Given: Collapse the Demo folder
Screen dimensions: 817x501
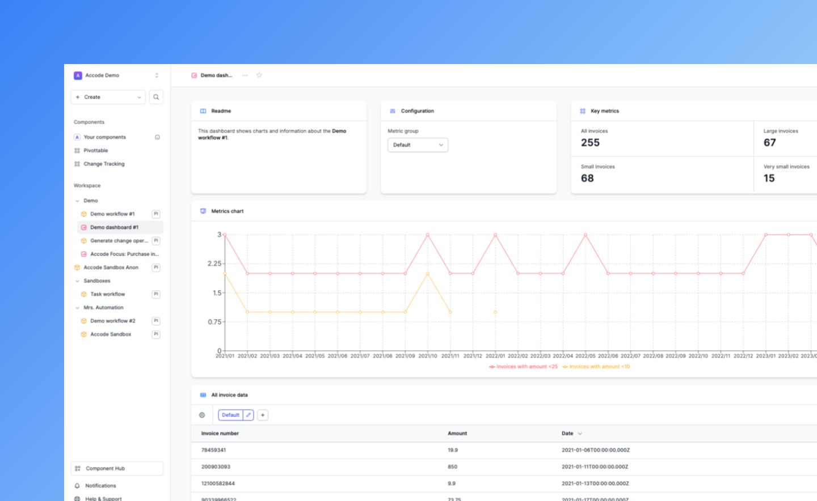Looking at the screenshot, I should [77, 201].
